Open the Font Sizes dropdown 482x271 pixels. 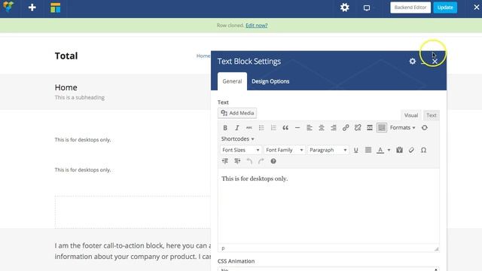pyautogui.click(x=241, y=150)
